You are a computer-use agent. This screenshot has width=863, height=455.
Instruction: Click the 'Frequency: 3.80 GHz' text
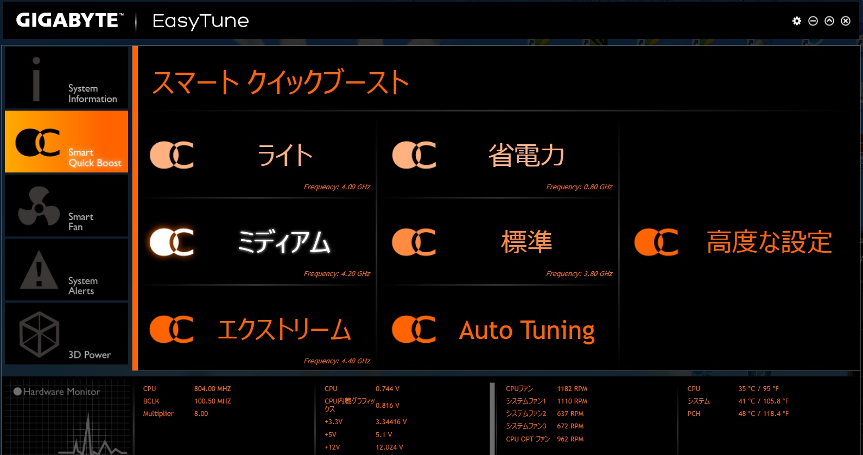click(x=579, y=274)
